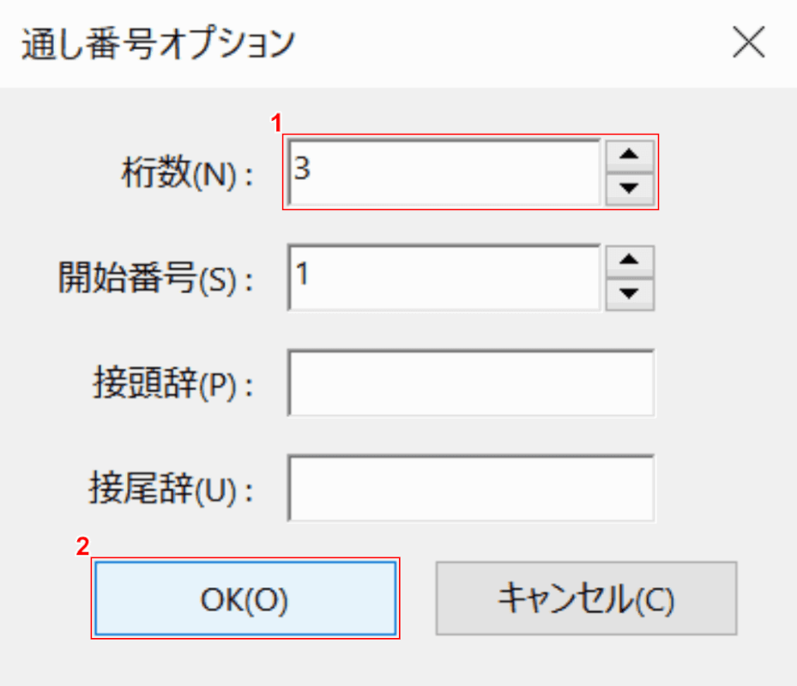Increment 開始番号 using its up arrow
The image size is (797, 686).
click(x=630, y=262)
